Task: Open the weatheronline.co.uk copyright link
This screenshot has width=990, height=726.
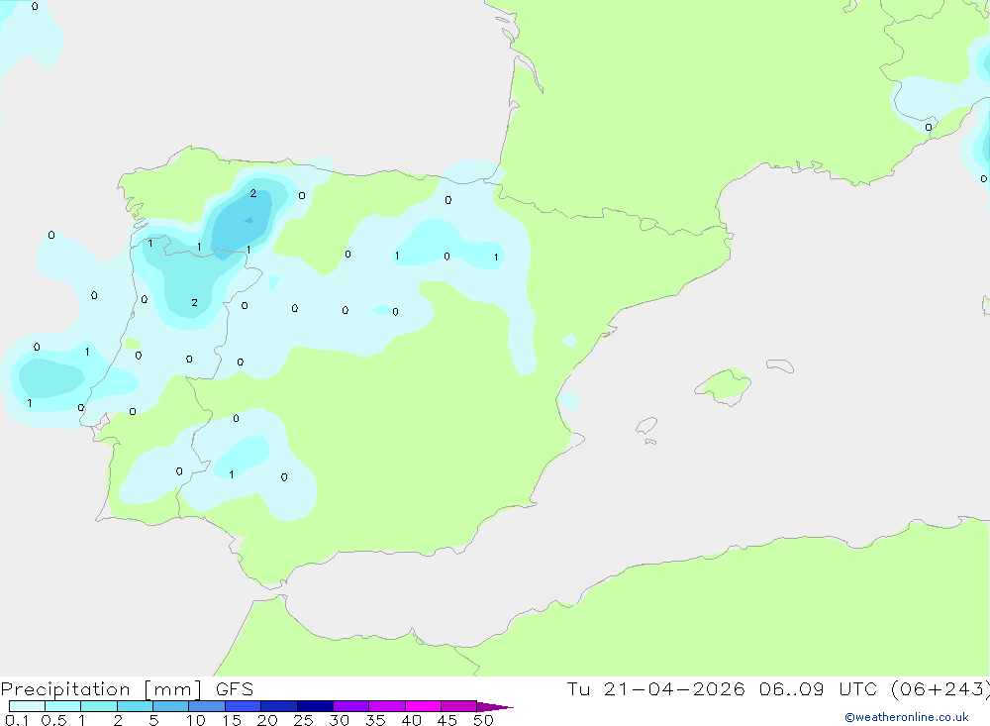Action: coord(906,717)
